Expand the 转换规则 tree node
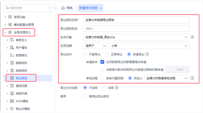 click(x=7, y=71)
